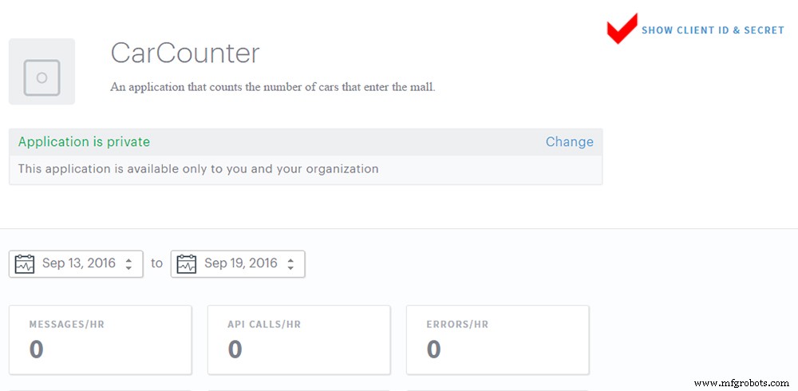Show the client ID & secret
The height and width of the screenshot is (391, 798).
tap(713, 30)
